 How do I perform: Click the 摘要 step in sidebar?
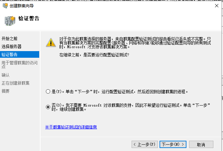[5, 91]
